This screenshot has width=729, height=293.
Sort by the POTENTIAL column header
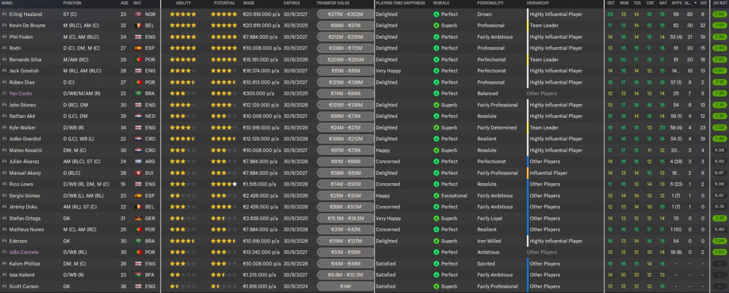pos(224,3)
